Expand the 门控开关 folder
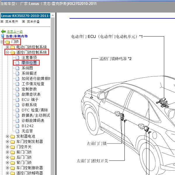This screenshot has height=175, width=175. (7, 147)
